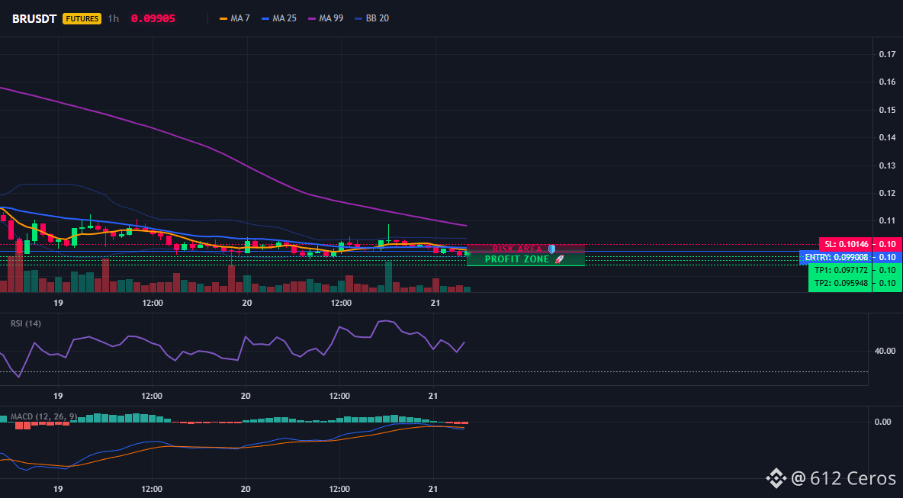Click the RISK AREA zone label
Image resolution: width=903 pixels, height=498 pixels.
pyautogui.click(x=517, y=249)
